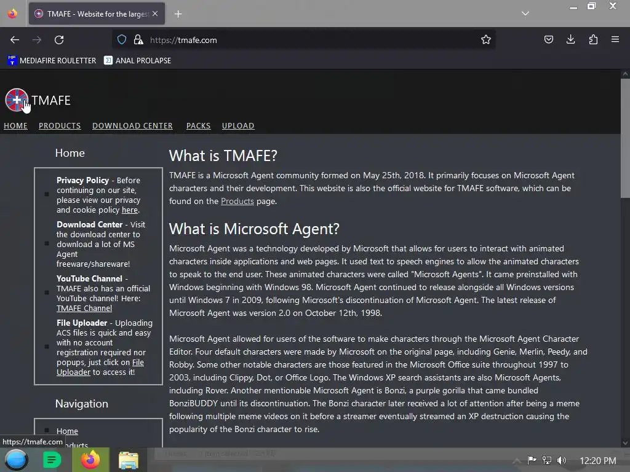Open the File Uploader link
630x472 pixels.
pos(100,368)
